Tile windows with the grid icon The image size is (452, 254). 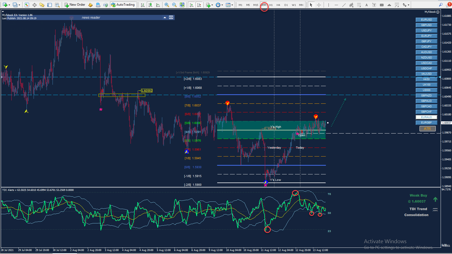pyautogui.click(x=182, y=5)
